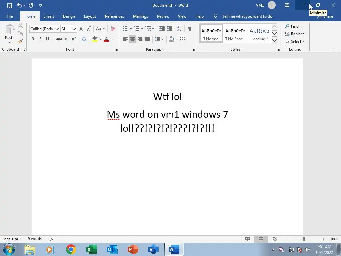Open the font size dropdown

click(74, 29)
